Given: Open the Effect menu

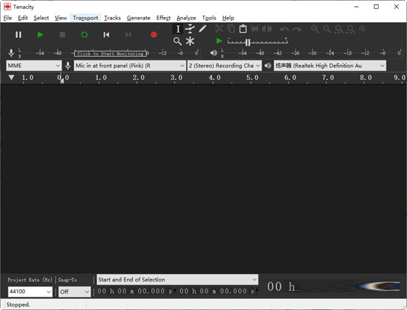Looking at the screenshot, I should pyautogui.click(x=163, y=18).
